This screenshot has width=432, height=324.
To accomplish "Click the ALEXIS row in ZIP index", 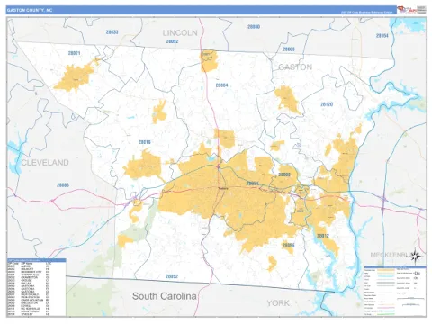I will tap(29, 266).
